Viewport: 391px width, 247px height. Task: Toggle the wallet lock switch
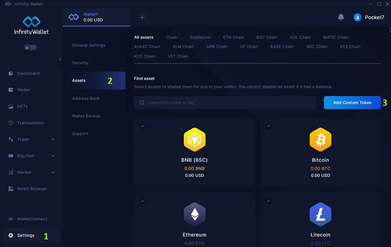tap(30, 47)
